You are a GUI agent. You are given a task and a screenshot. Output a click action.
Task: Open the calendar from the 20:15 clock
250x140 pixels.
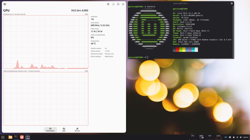click(x=246, y=137)
